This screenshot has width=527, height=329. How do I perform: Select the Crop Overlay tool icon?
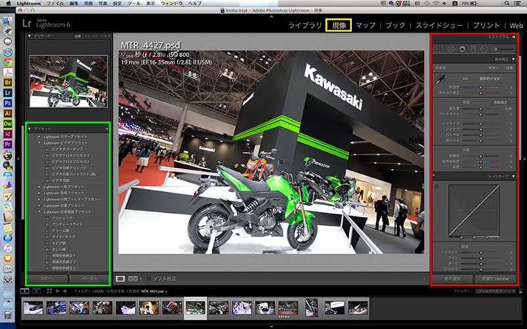pos(439,49)
